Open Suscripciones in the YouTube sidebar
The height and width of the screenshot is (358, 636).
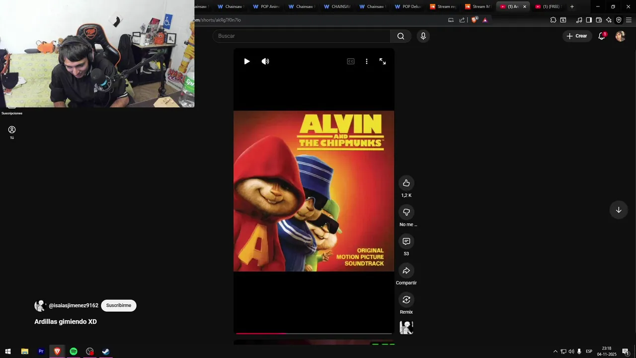pyautogui.click(x=12, y=110)
